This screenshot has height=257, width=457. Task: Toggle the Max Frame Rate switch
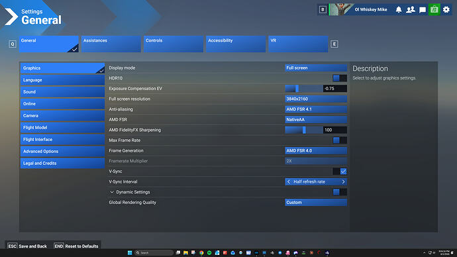[340, 140]
